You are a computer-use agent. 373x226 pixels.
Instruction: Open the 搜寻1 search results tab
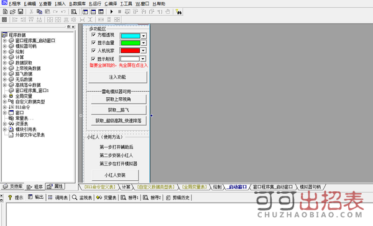[130, 198]
